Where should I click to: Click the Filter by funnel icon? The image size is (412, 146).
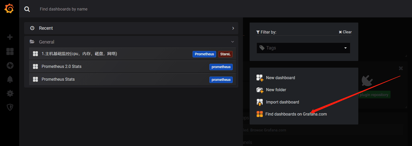(x=258, y=32)
